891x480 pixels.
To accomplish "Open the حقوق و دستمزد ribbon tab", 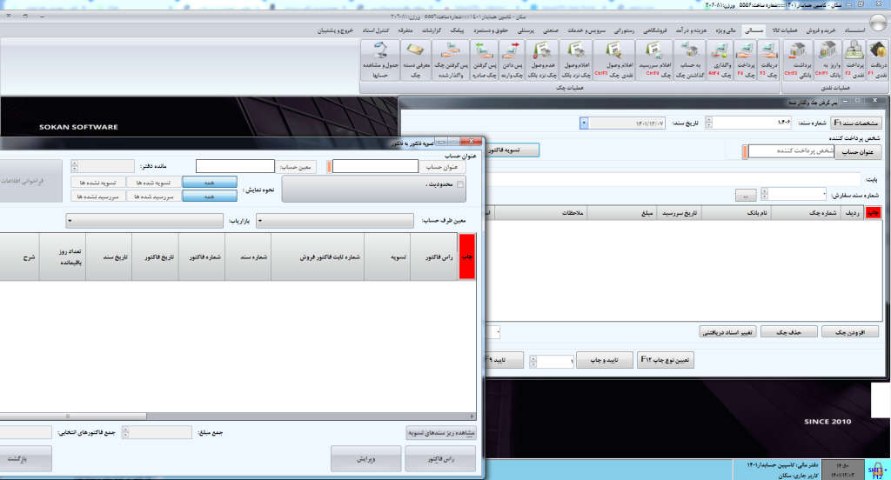I will pos(491,30).
